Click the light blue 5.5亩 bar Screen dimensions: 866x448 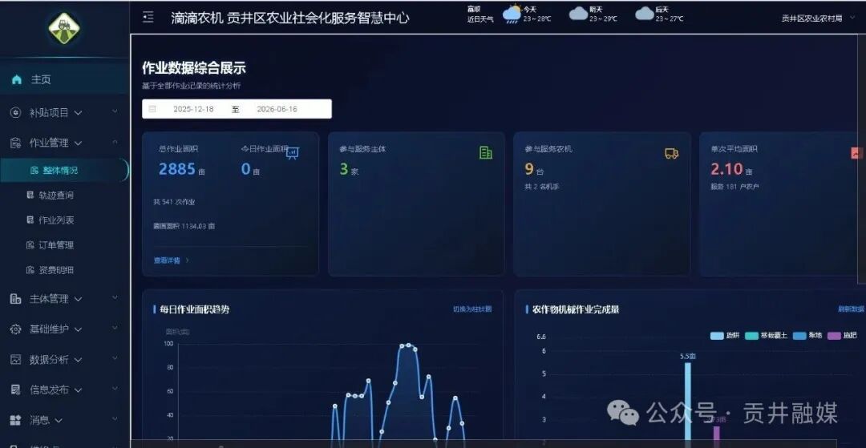688,403
